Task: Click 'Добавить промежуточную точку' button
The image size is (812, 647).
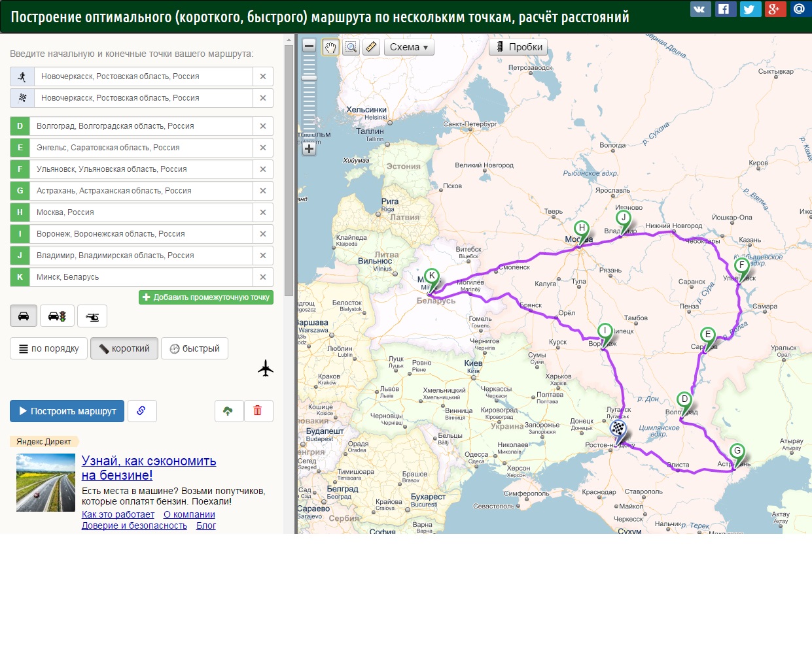Action: (x=205, y=297)
